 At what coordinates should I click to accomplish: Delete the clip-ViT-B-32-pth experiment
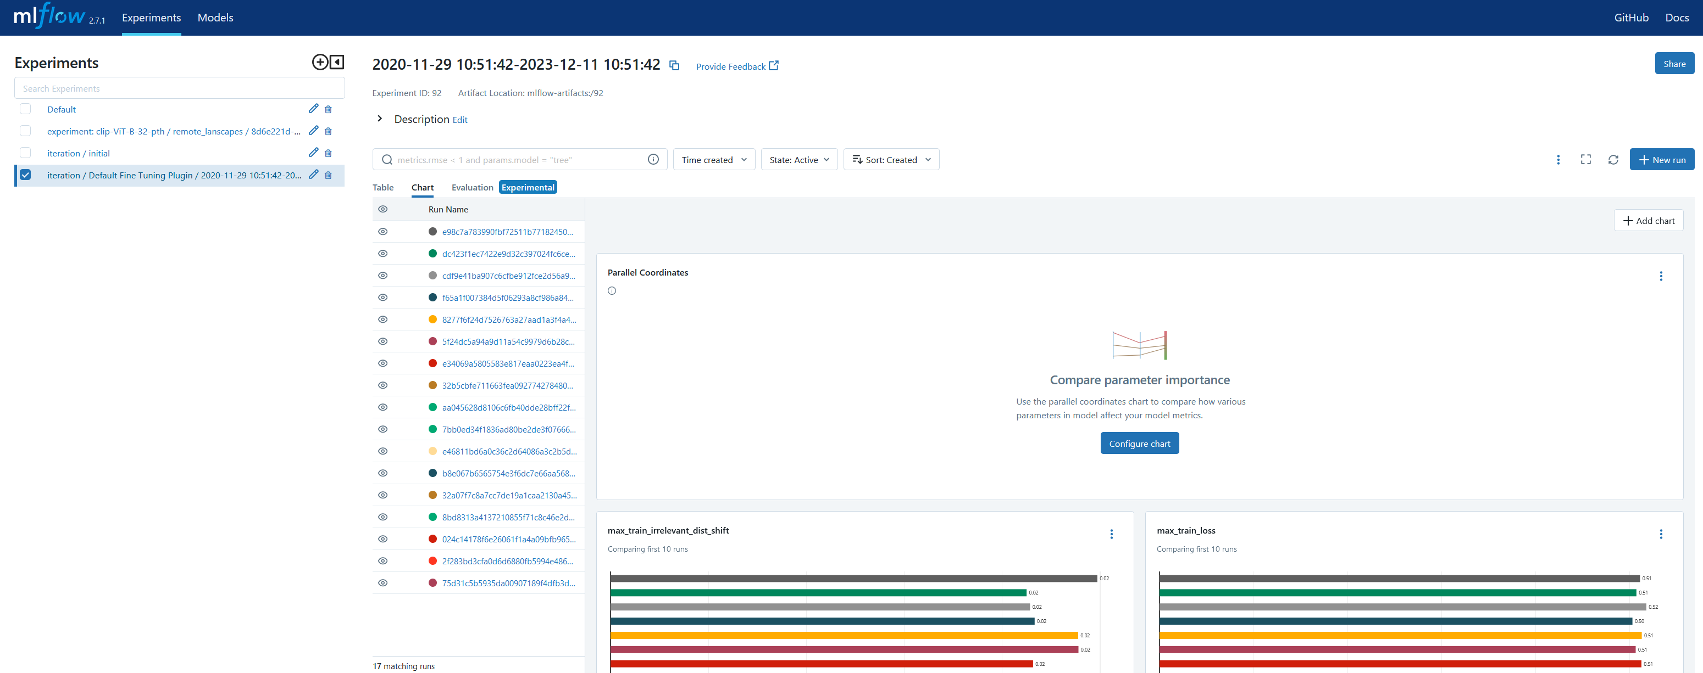(x=328, y=131)
